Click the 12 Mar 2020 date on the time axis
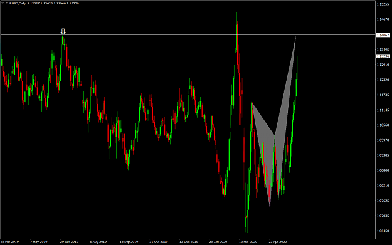 pos(248,242)
